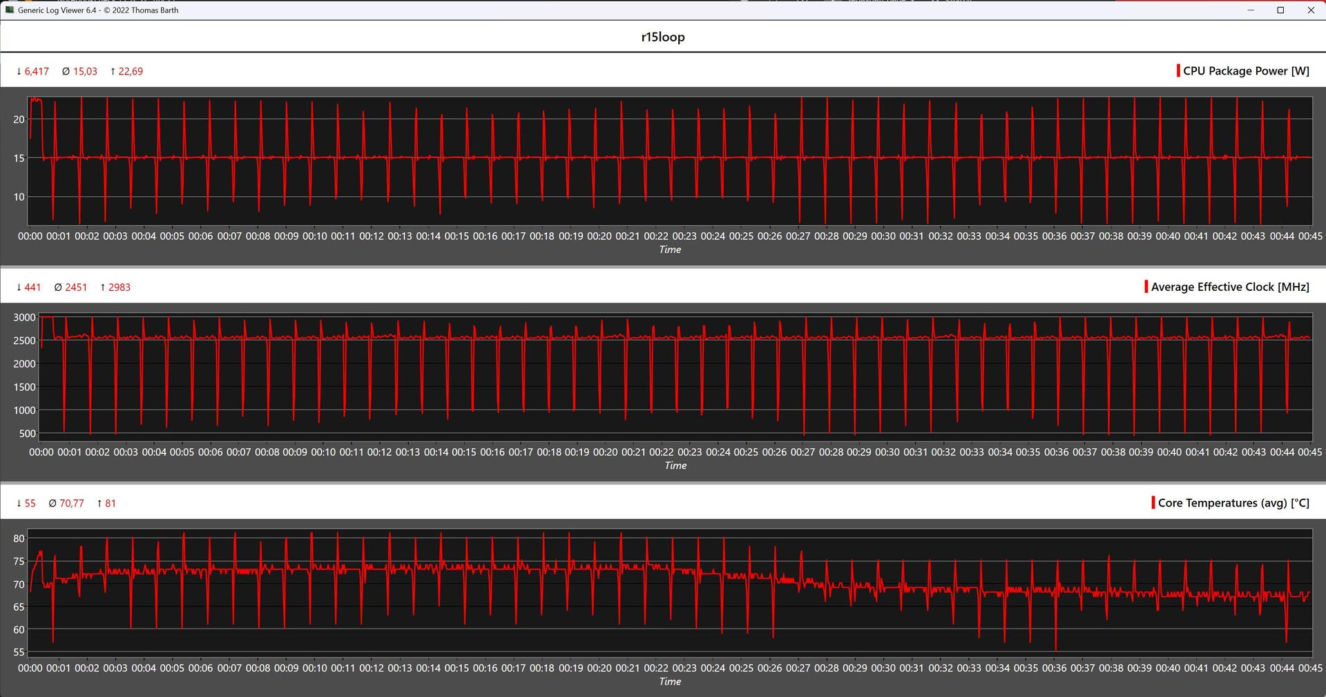Click the 00:10 tick on temperature chart x-axis
This screenshot has height=697, width=1326.
point(314,669)
